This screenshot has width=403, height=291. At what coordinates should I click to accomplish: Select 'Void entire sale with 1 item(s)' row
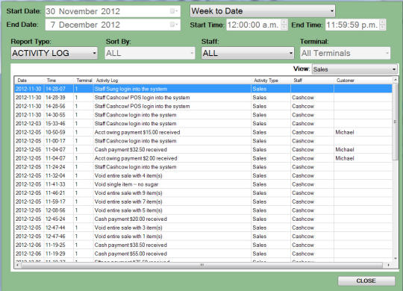pos(203,237)
